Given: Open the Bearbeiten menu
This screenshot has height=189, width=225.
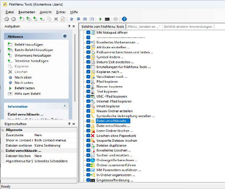Looking at the screenshot, I should tap(27, 12).
